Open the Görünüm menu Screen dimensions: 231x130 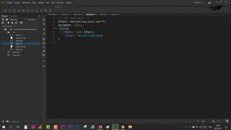pos(26,3)
